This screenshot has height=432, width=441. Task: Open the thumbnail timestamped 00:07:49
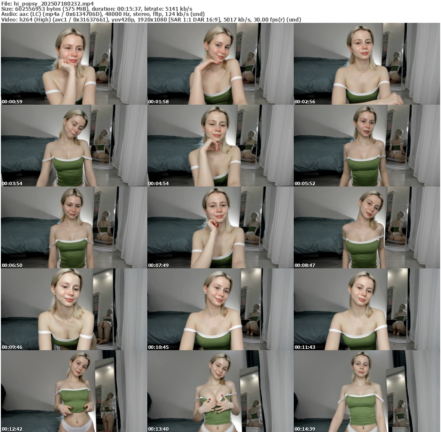220,227
